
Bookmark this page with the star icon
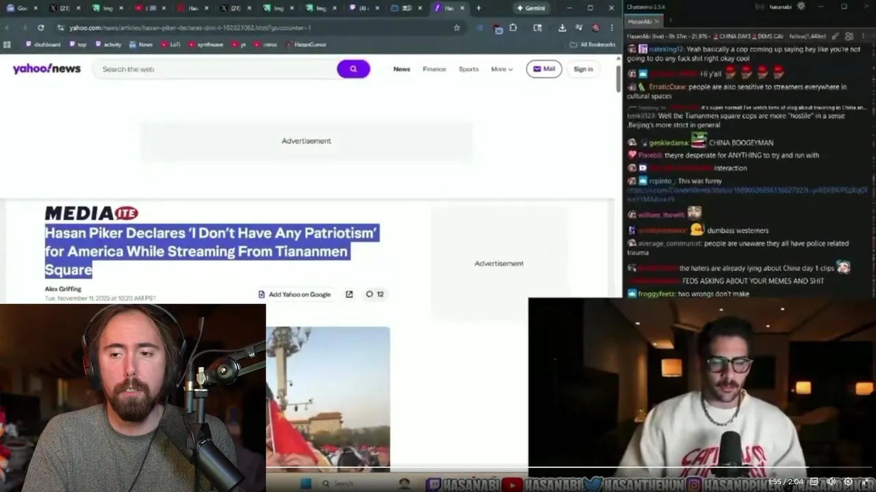(456, 27)
